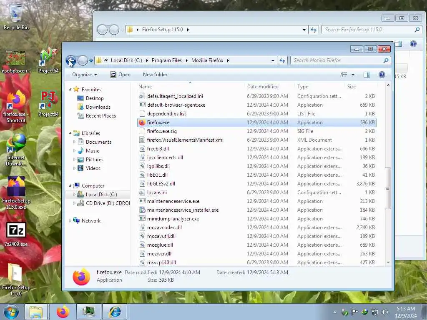Screen dimensions: 427x320
Task: Click the Forward navigation arrow in Mozilla Firefox window
Action: [83, 60]
